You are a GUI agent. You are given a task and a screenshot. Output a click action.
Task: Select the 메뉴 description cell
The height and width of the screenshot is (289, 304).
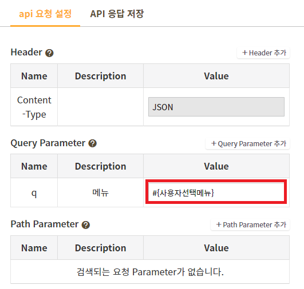pyautogui.click(x=100, y=192)
